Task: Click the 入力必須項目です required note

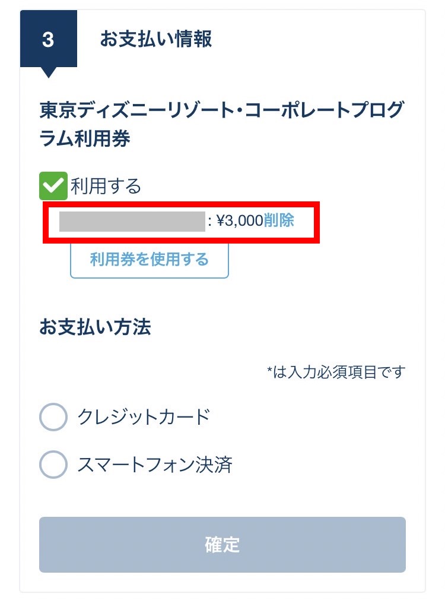Action: pos(339,372)
